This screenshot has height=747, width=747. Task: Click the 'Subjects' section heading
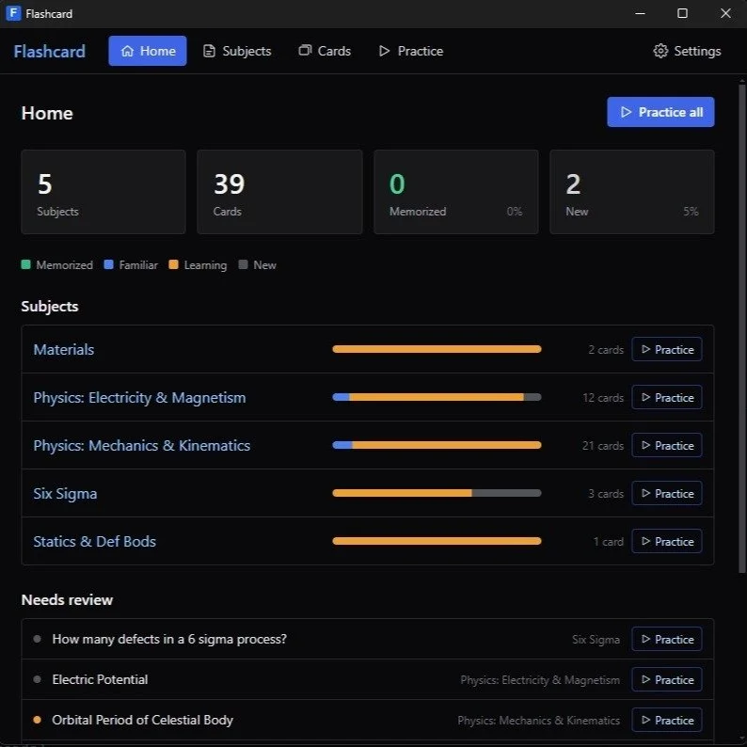(x=50, y=307)
